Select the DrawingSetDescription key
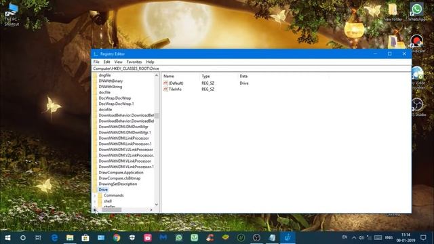The height and width of the screenshot is (244, 434). [x=118, y=184]
